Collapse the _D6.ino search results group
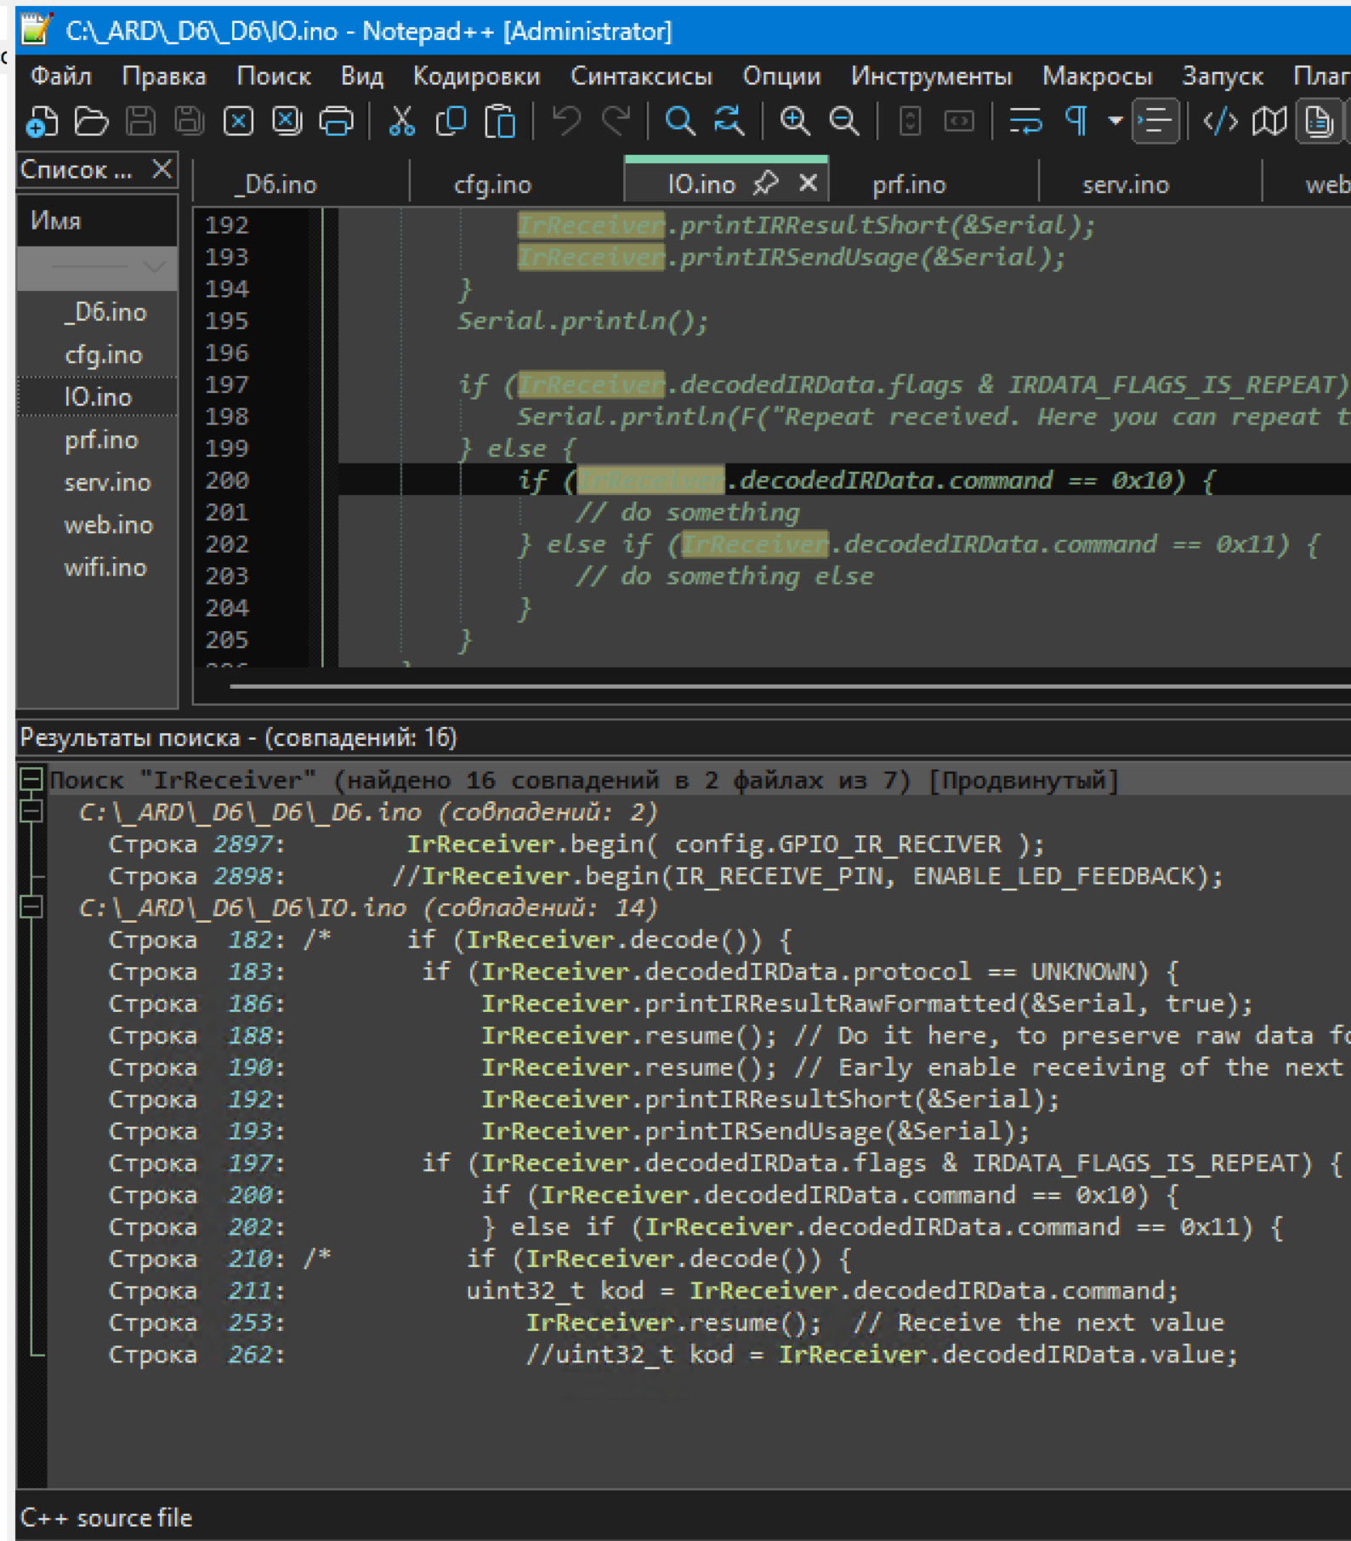Screen dimensions: 1351x1541 tap(31, 812)
